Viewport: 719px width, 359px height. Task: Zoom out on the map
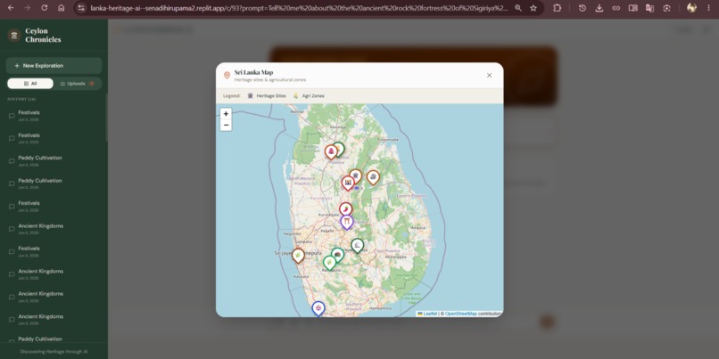(x=226, y=125)
